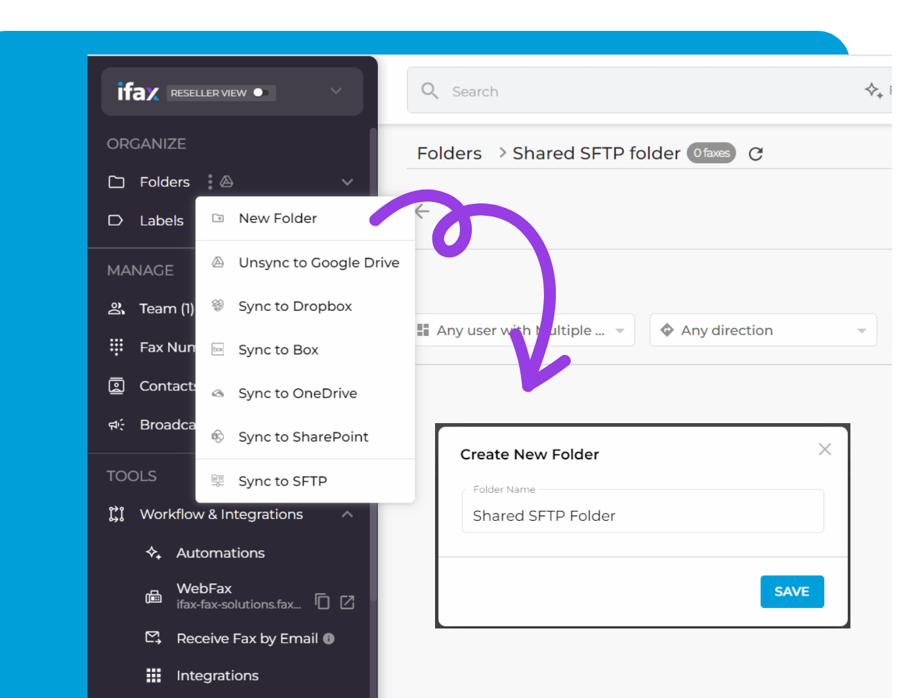Click the magnifier icon in the search bar
This screenshot has width=920, height=698.
tap(430, 91)
